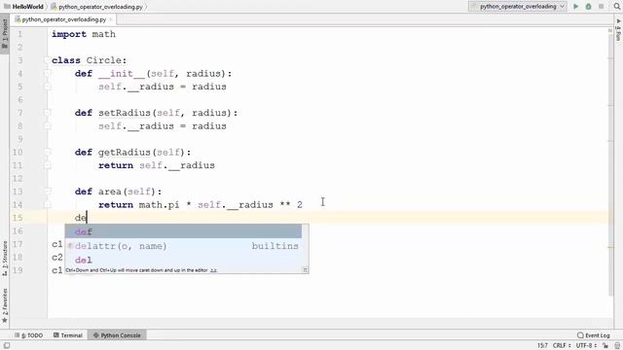Open the Event Log

coord(594,335)
